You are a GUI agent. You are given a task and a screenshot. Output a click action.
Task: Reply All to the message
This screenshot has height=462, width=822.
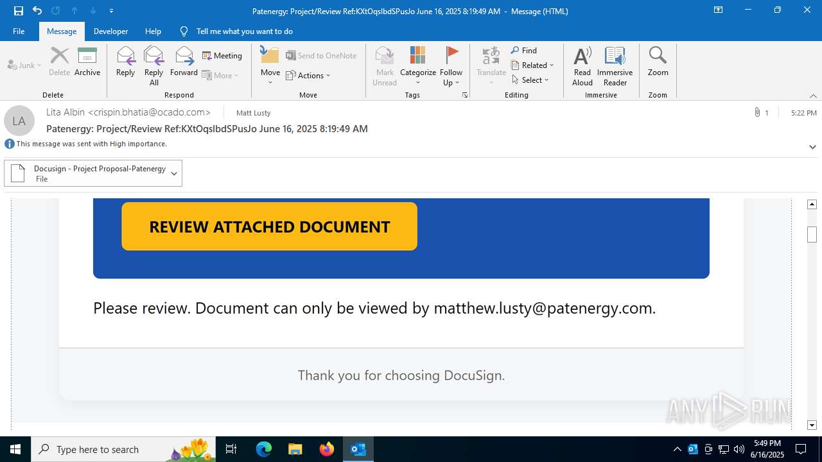(154, 66)
